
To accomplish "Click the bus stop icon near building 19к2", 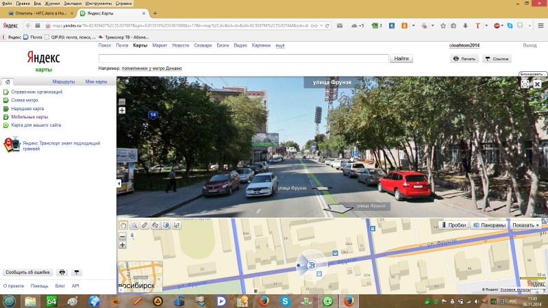I will click(x=335, y=253).
